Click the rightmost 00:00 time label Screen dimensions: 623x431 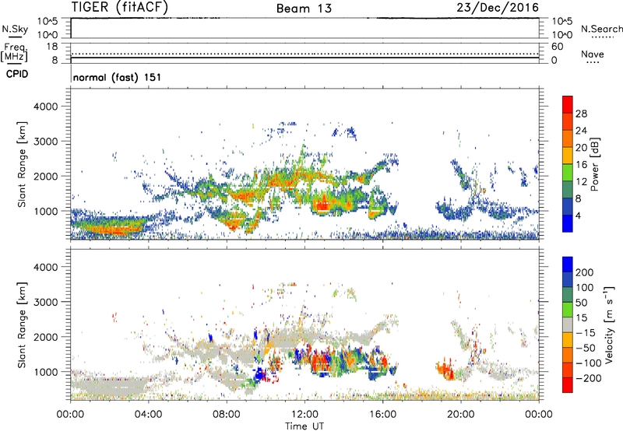(538, 415)
